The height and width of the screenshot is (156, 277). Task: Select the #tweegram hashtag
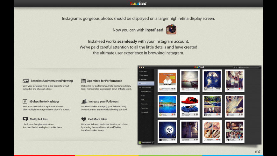click(x=144, y=108)
